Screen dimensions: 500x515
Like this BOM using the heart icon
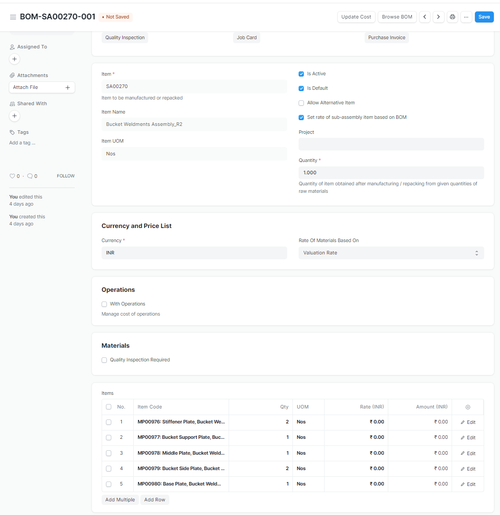(x=11, y=176)
